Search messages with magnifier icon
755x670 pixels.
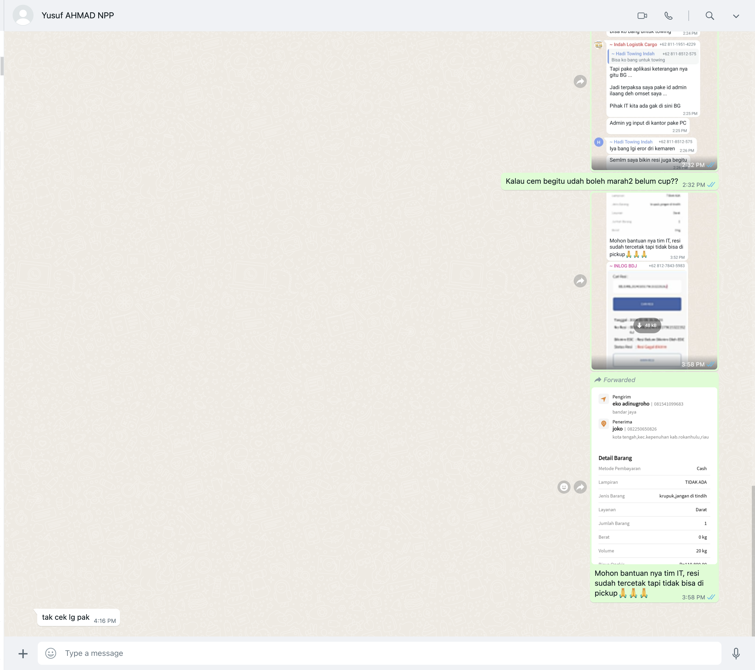pos(709,15)
